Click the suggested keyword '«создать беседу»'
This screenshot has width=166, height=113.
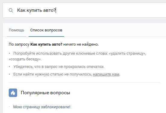tap(25, 59)
